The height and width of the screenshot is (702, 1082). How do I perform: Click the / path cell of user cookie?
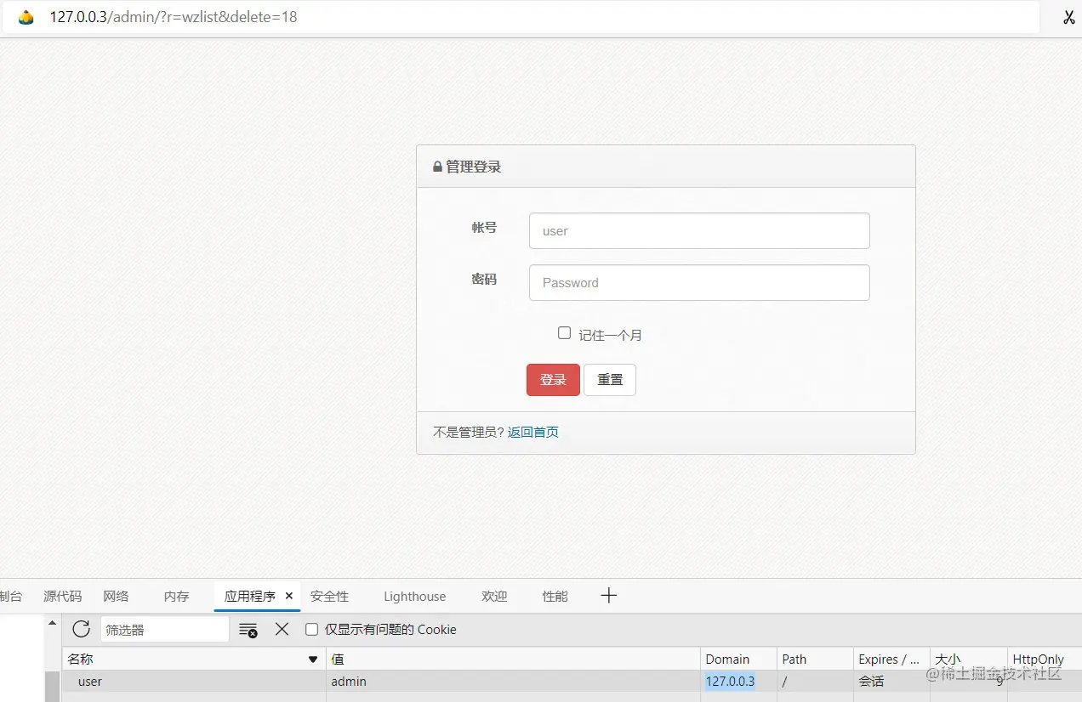tap(815, 682)
